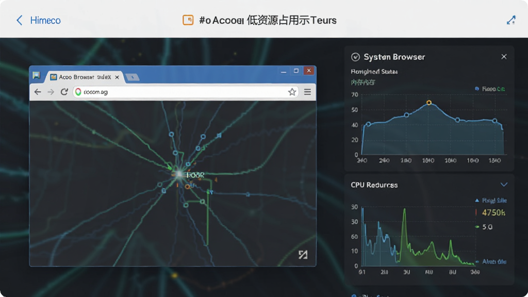Click the app icon left of browser tabs
The width and height of the screenshot is (528, 297).
[x=37, y=75]
